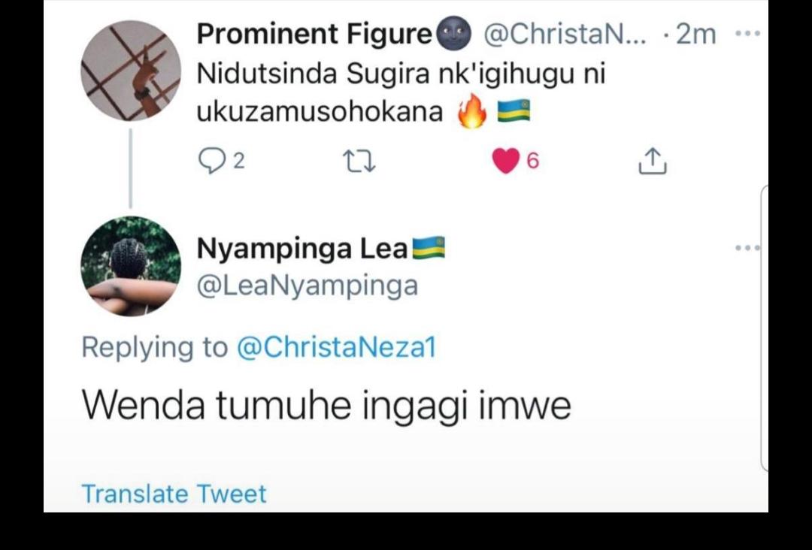812x550 pixels.
Task: Click the @ChristaNeza1 mention in Replying to
Action: tap(336, 347)
